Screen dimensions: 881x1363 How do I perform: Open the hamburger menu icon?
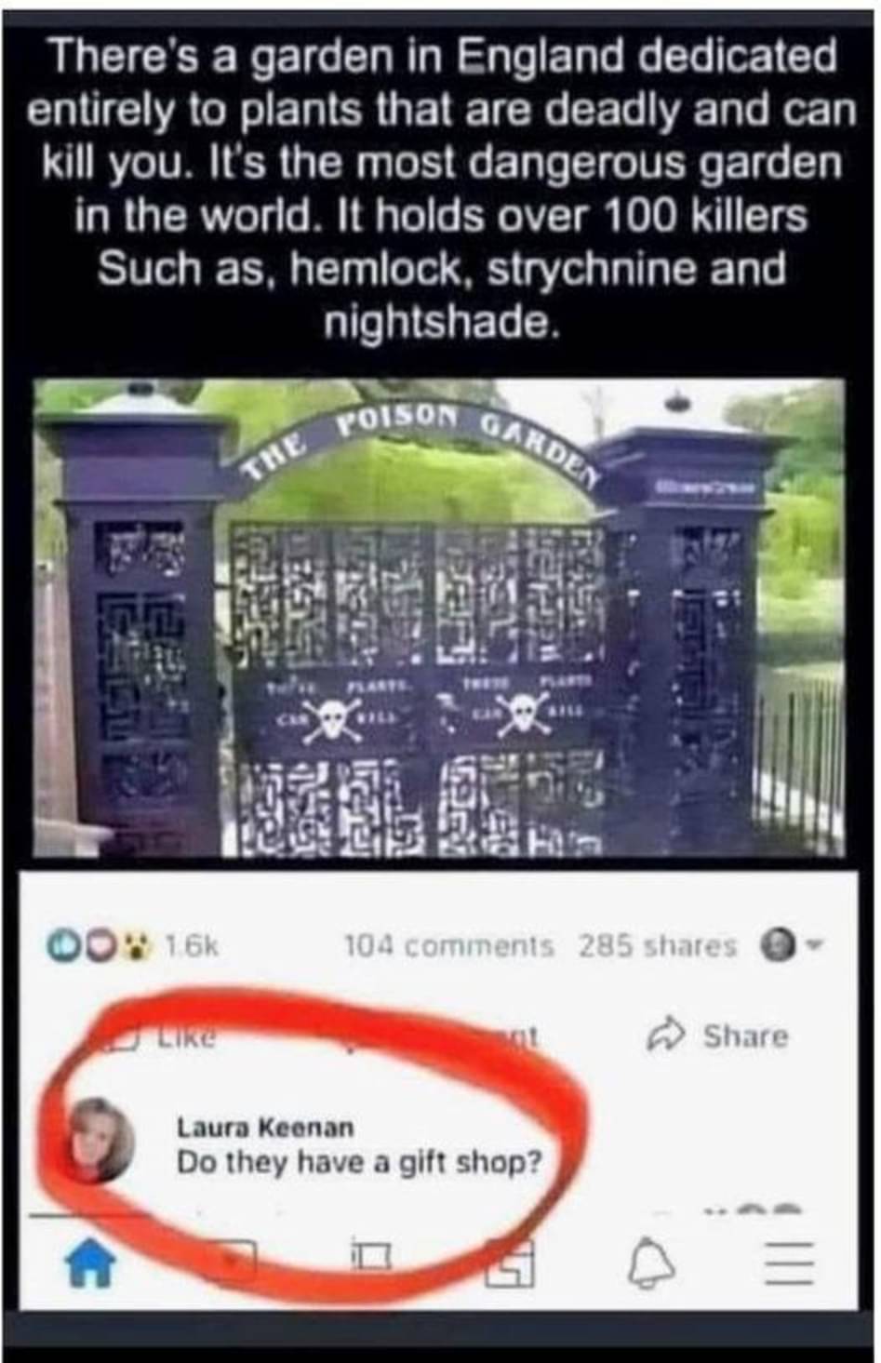(x=789, y=1264)
